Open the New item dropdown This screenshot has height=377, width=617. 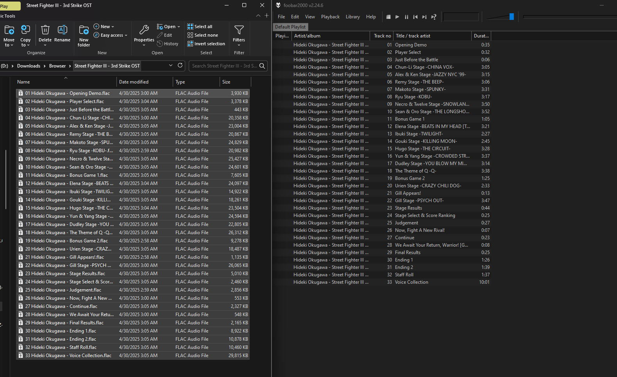pos(104,27)
